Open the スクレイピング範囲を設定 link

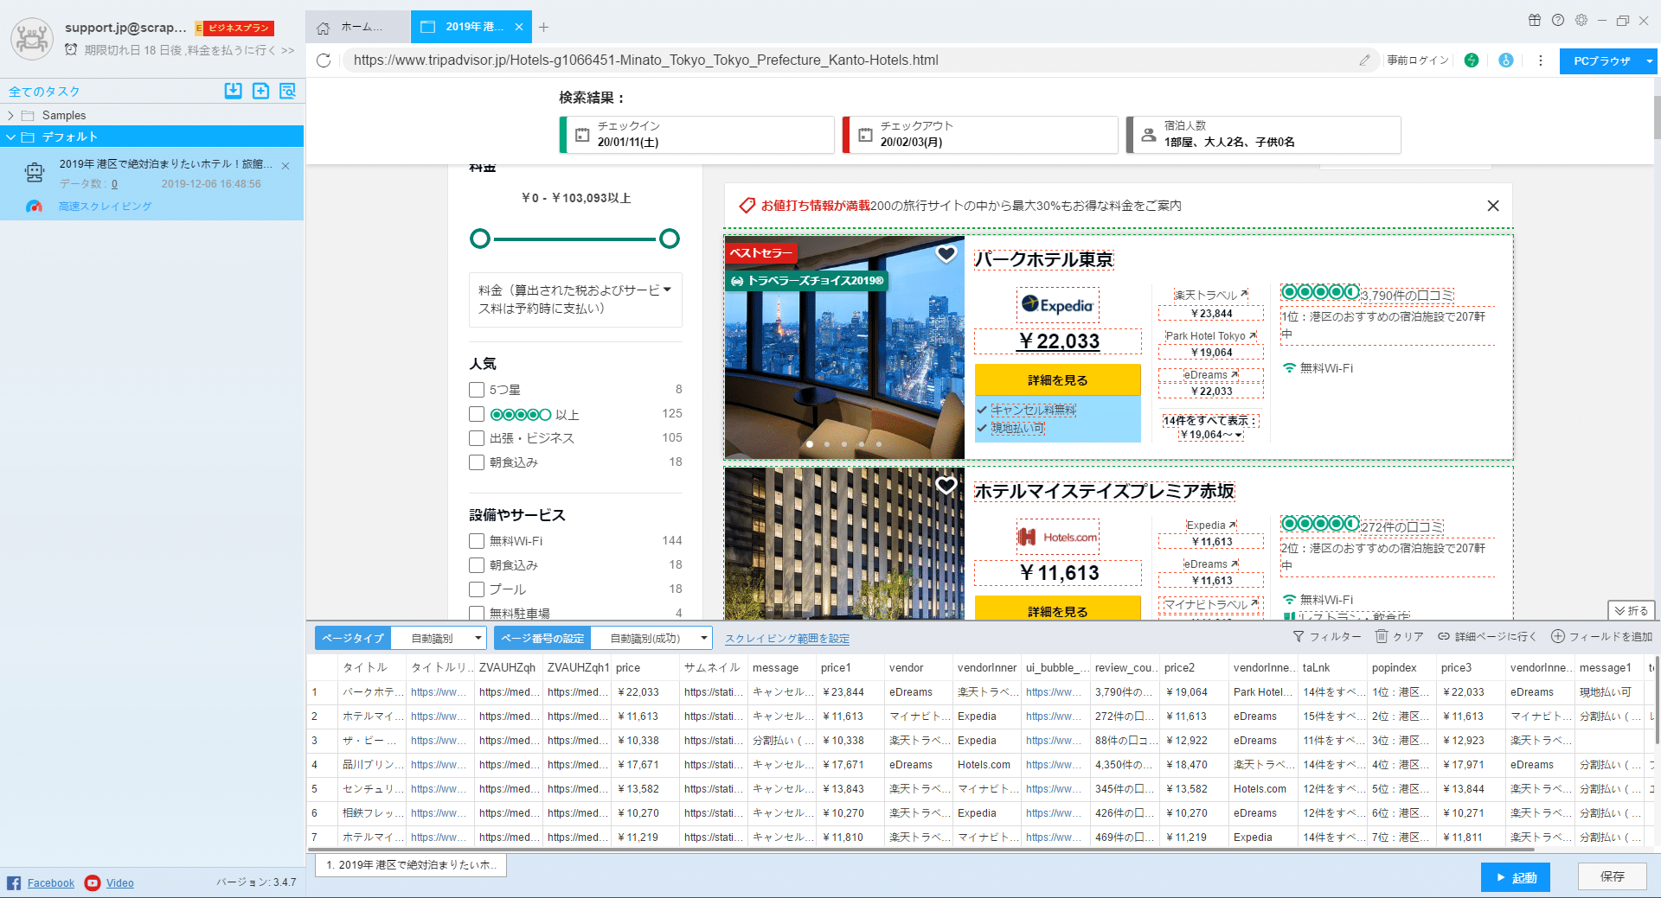(x=787, y=639)
